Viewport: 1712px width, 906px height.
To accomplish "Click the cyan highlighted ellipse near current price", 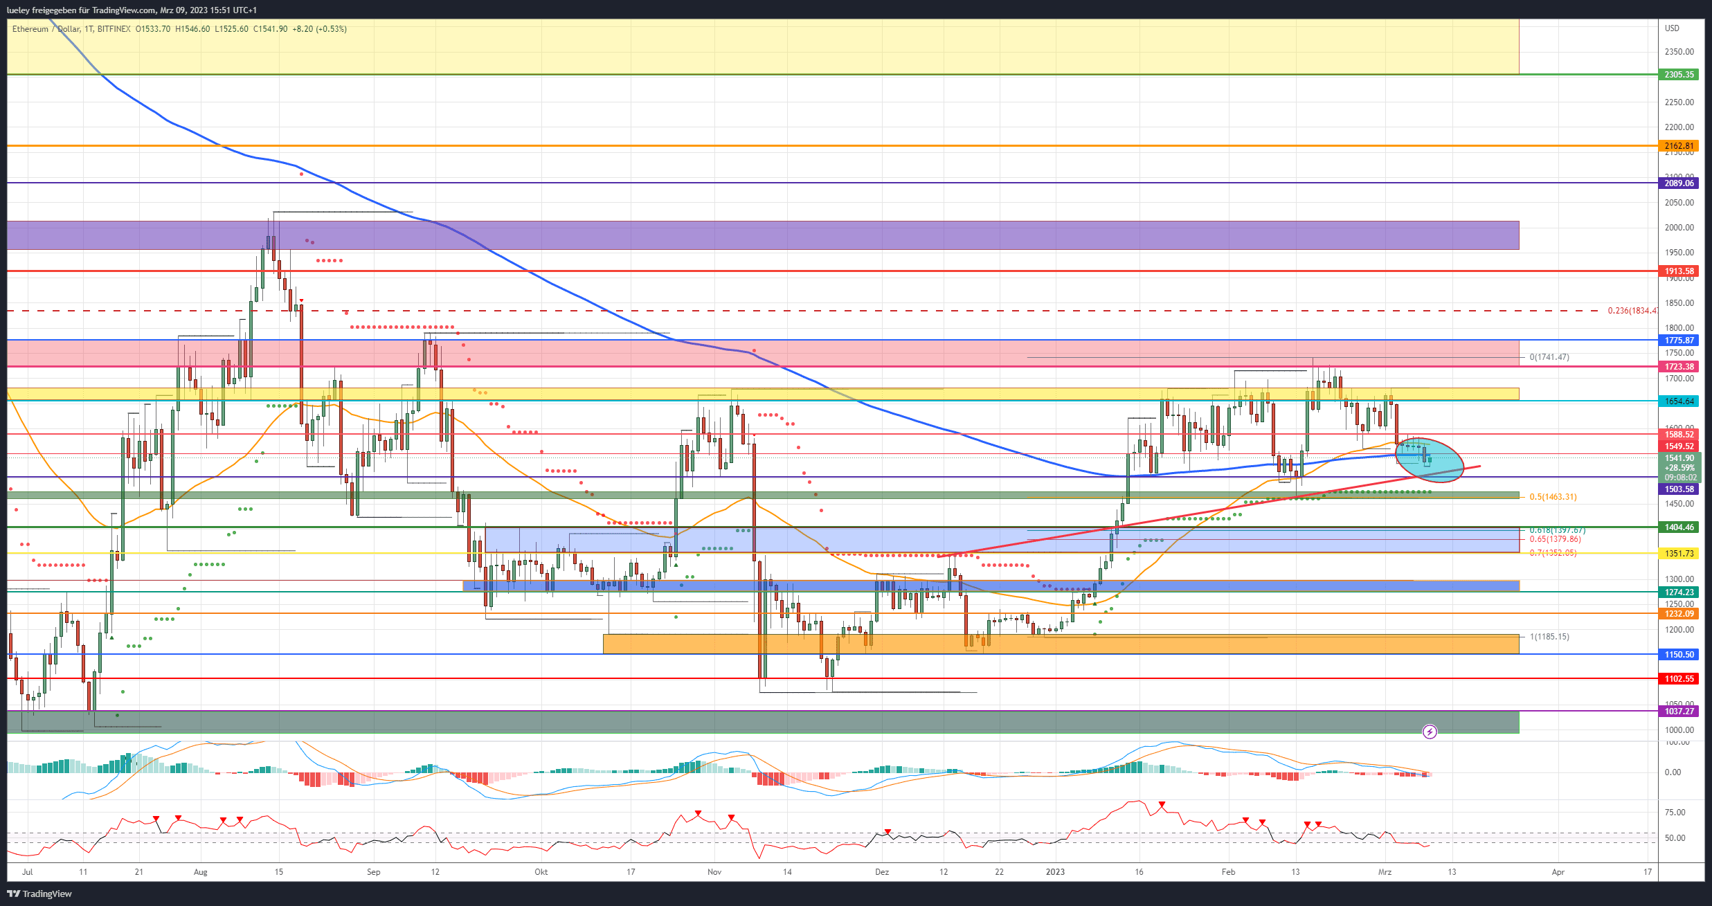I will coord(1430,460).
